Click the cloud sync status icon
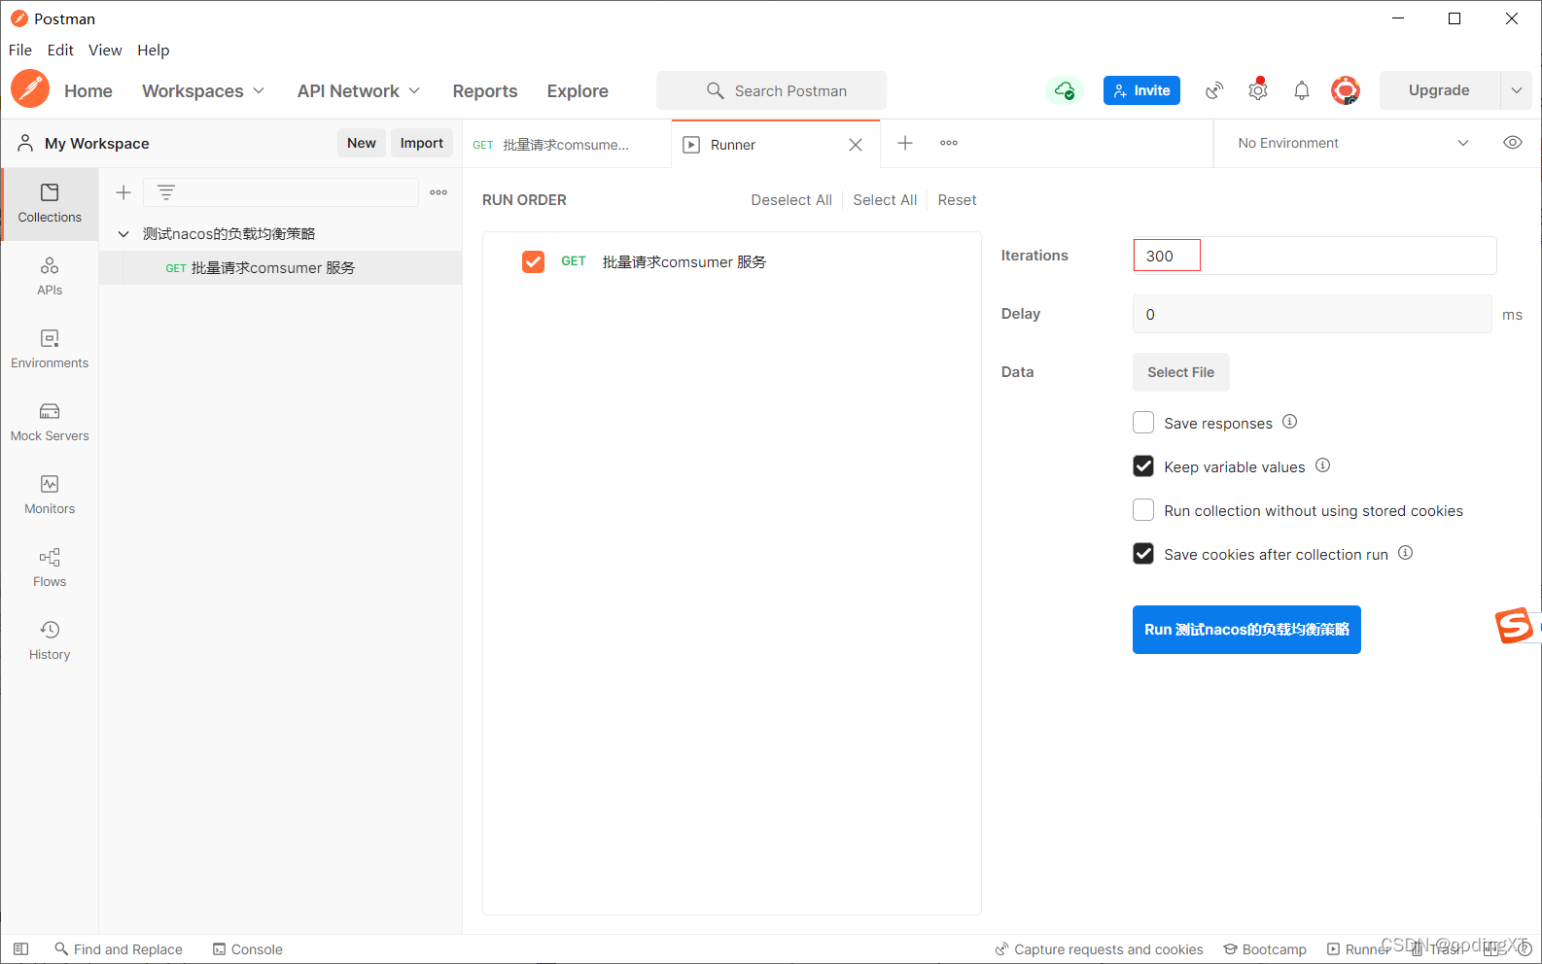This screenshot has width=1542, height=964. pyautogui.click(x=1065, y=90)
